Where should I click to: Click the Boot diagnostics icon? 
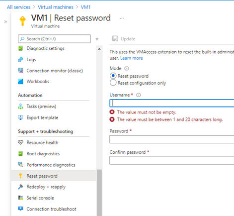click(x=20, y=154)
